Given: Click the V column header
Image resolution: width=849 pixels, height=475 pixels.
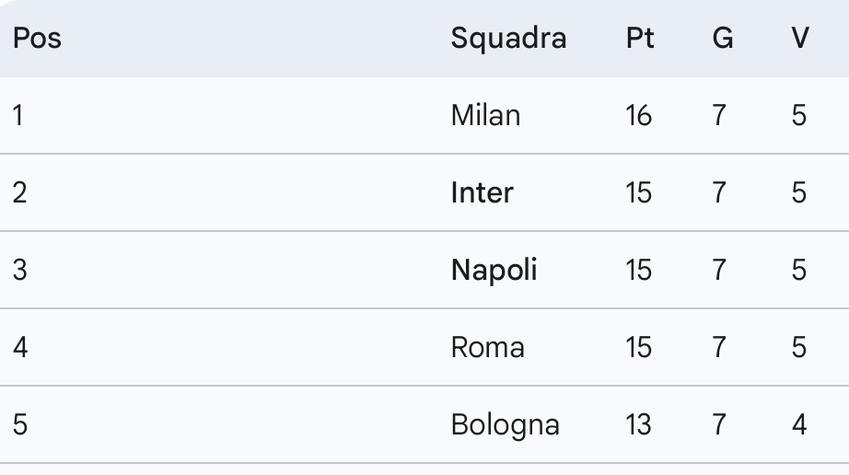Looking at the screenshot, I should pos(800,39).
